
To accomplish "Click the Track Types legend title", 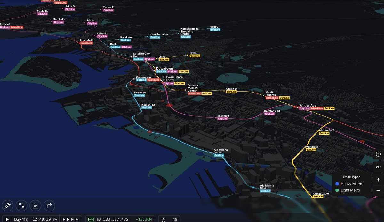I will [351, 177].
